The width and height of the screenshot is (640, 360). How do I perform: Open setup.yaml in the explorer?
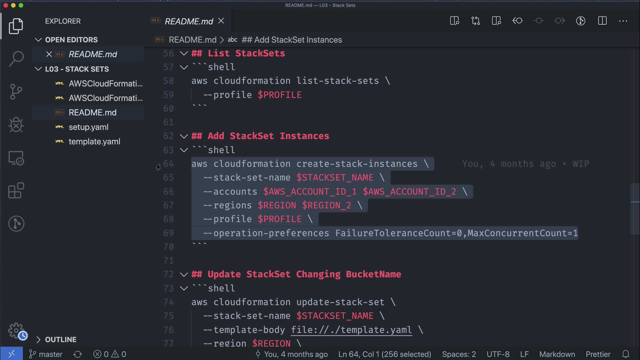[88, 127]
